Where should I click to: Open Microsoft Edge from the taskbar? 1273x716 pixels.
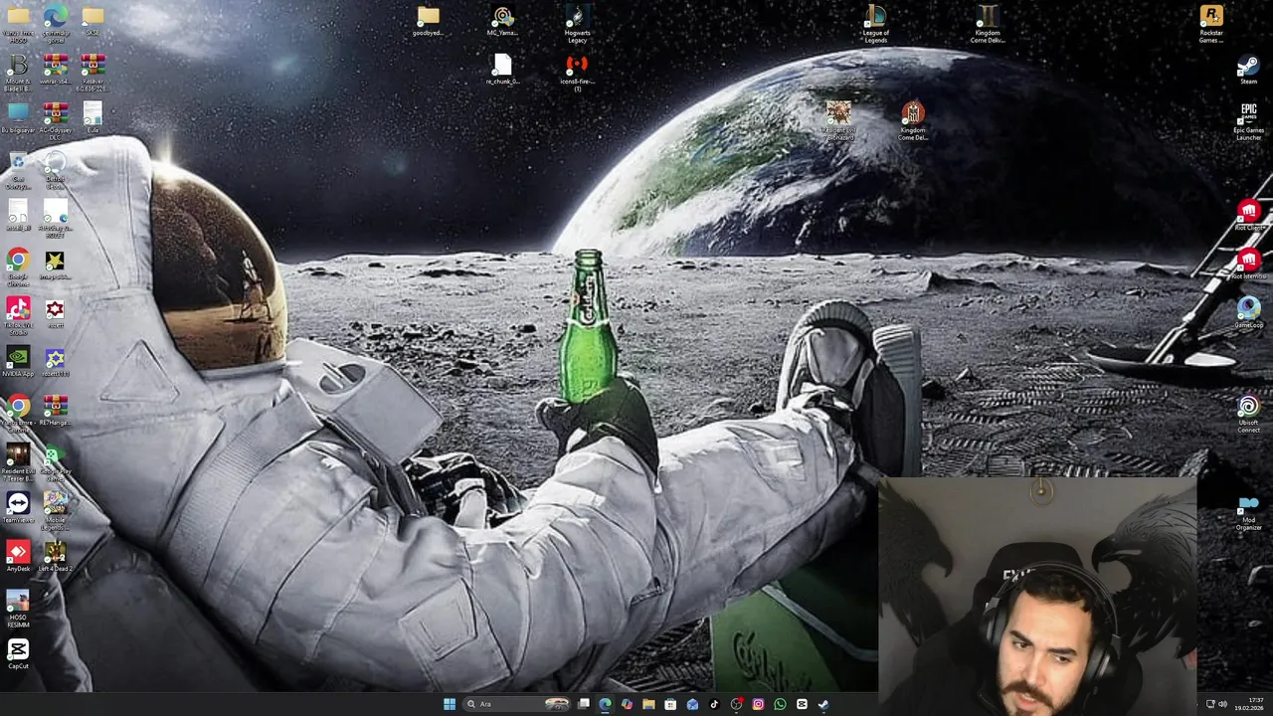coord(606,704)
